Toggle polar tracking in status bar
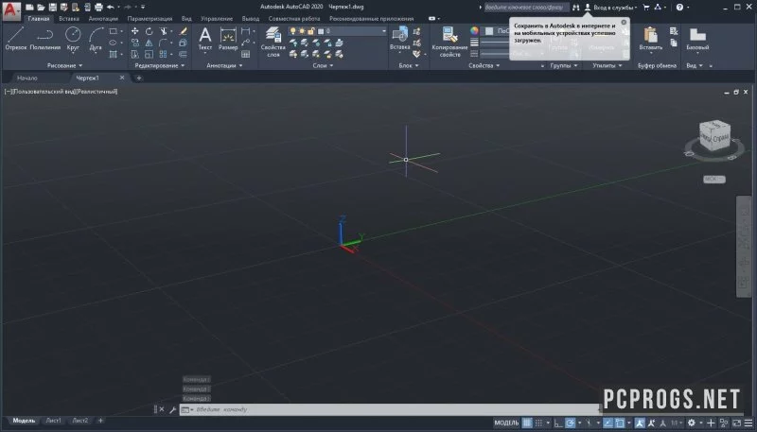Screen dimensions: 757x432 click(x=571, y=423)
